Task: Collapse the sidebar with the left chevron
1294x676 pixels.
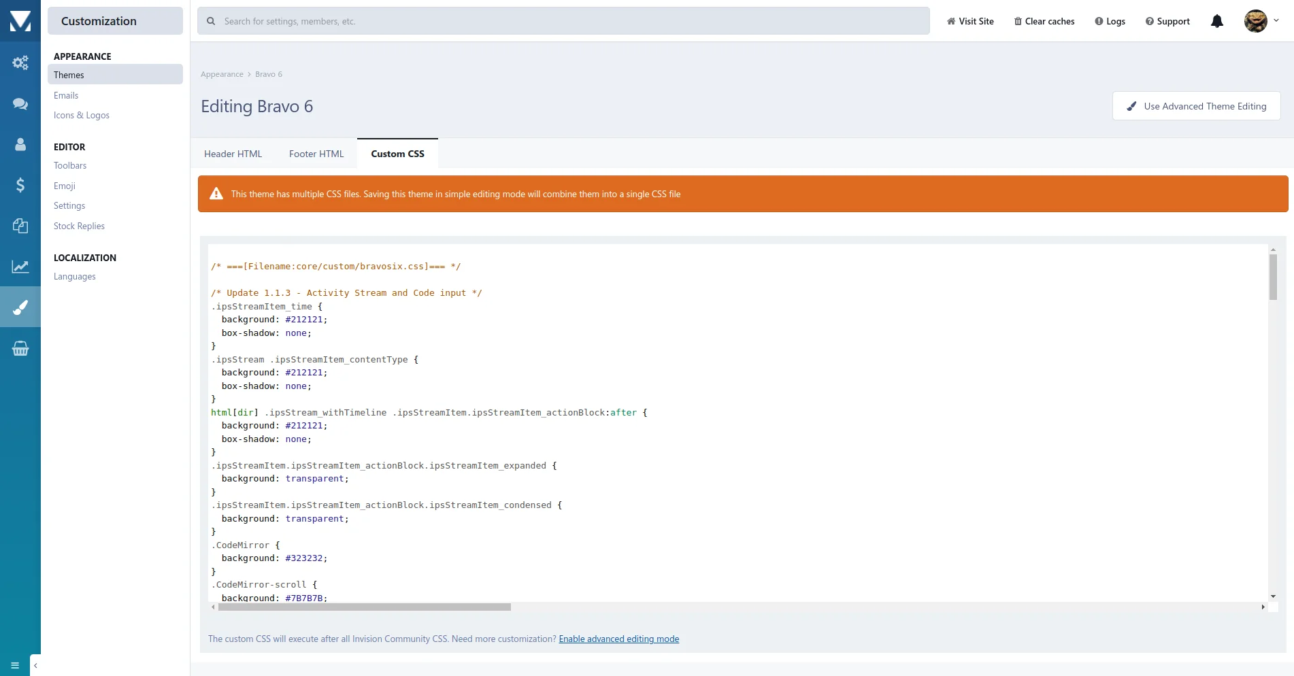Action: [x=35, y=665]
